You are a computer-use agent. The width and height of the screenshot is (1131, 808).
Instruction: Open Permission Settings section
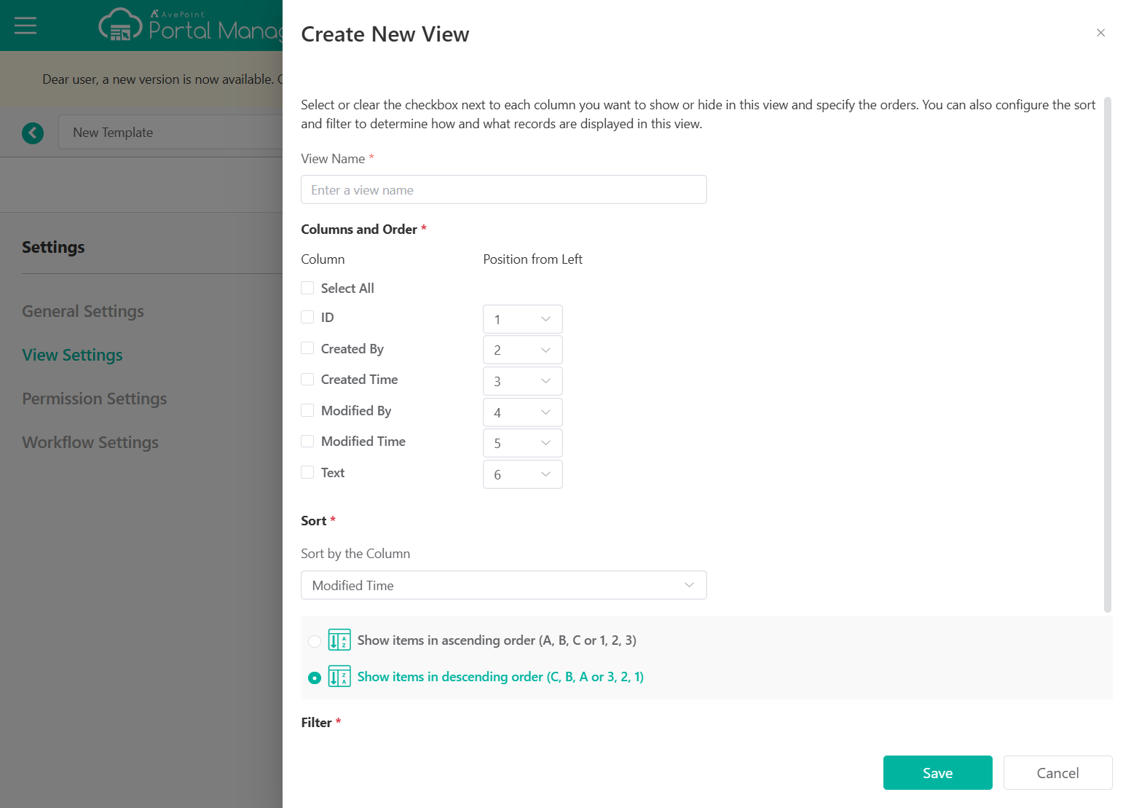coord(95,399)
